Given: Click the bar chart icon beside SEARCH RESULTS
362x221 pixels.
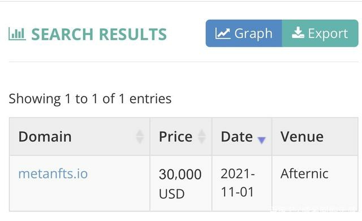Looking at the screenshot, I should [x=17, y=34].
